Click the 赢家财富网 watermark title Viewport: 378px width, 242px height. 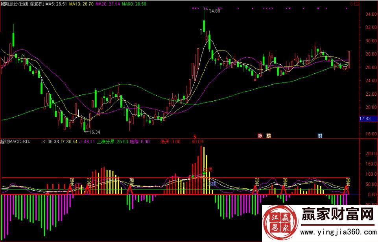coord(337,215)
